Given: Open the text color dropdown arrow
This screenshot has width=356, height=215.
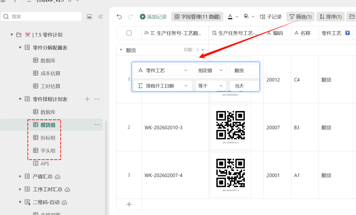Looking at the screenshot, I should 237,17.
